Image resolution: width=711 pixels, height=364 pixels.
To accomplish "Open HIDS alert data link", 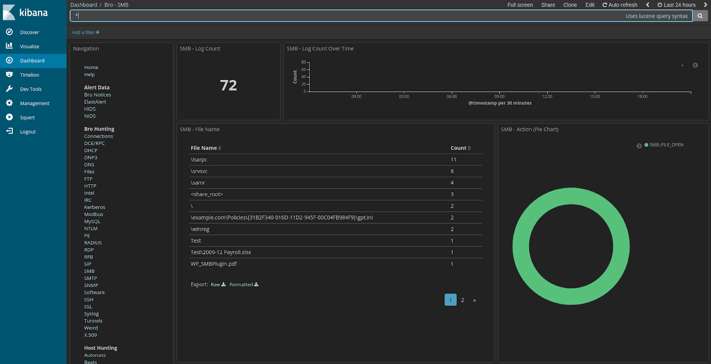I will (90, 109).
